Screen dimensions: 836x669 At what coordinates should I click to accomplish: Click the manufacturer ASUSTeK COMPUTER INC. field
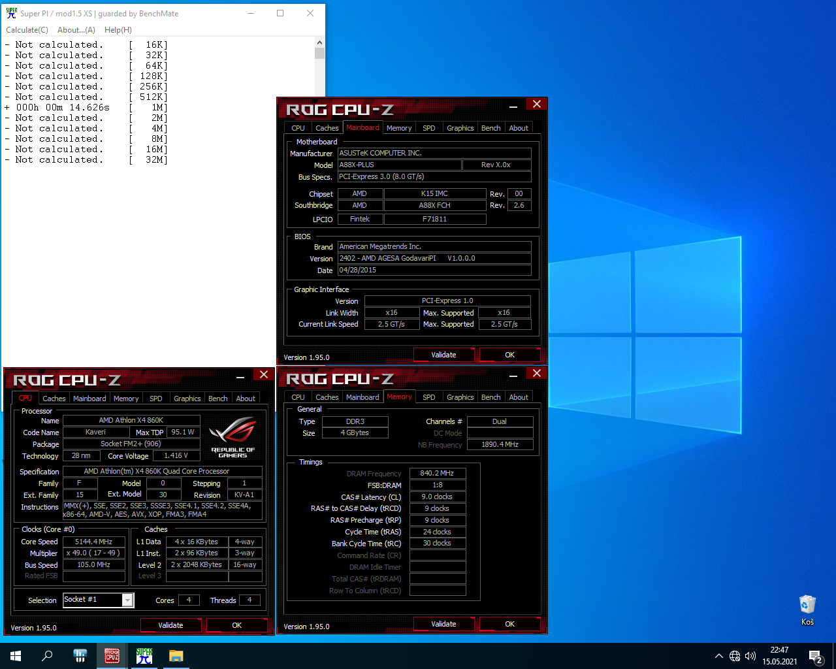point(434,153)
